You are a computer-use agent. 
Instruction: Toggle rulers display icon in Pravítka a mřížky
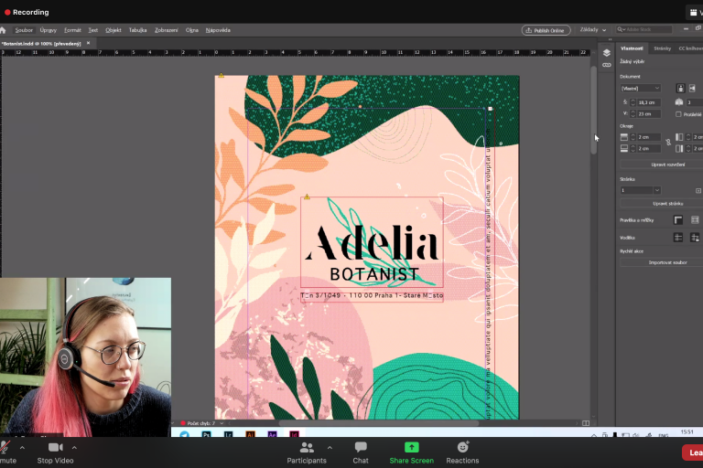point(678,220)
